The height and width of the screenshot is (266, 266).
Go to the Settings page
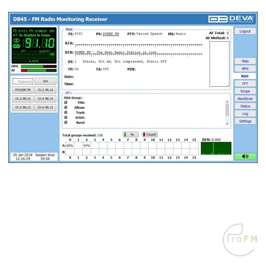click(x=245, y=121)
